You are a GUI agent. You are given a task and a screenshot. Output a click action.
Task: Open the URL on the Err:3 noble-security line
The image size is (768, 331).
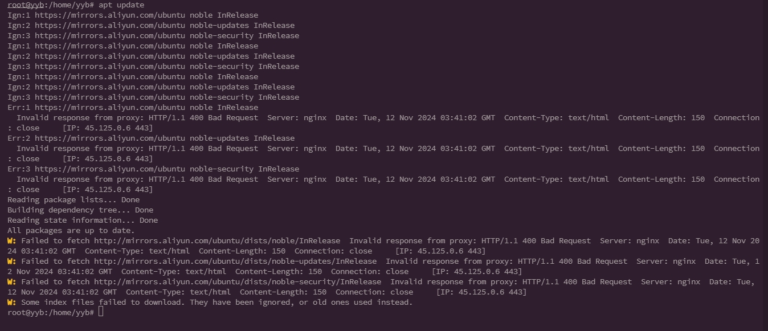(110, 169)
